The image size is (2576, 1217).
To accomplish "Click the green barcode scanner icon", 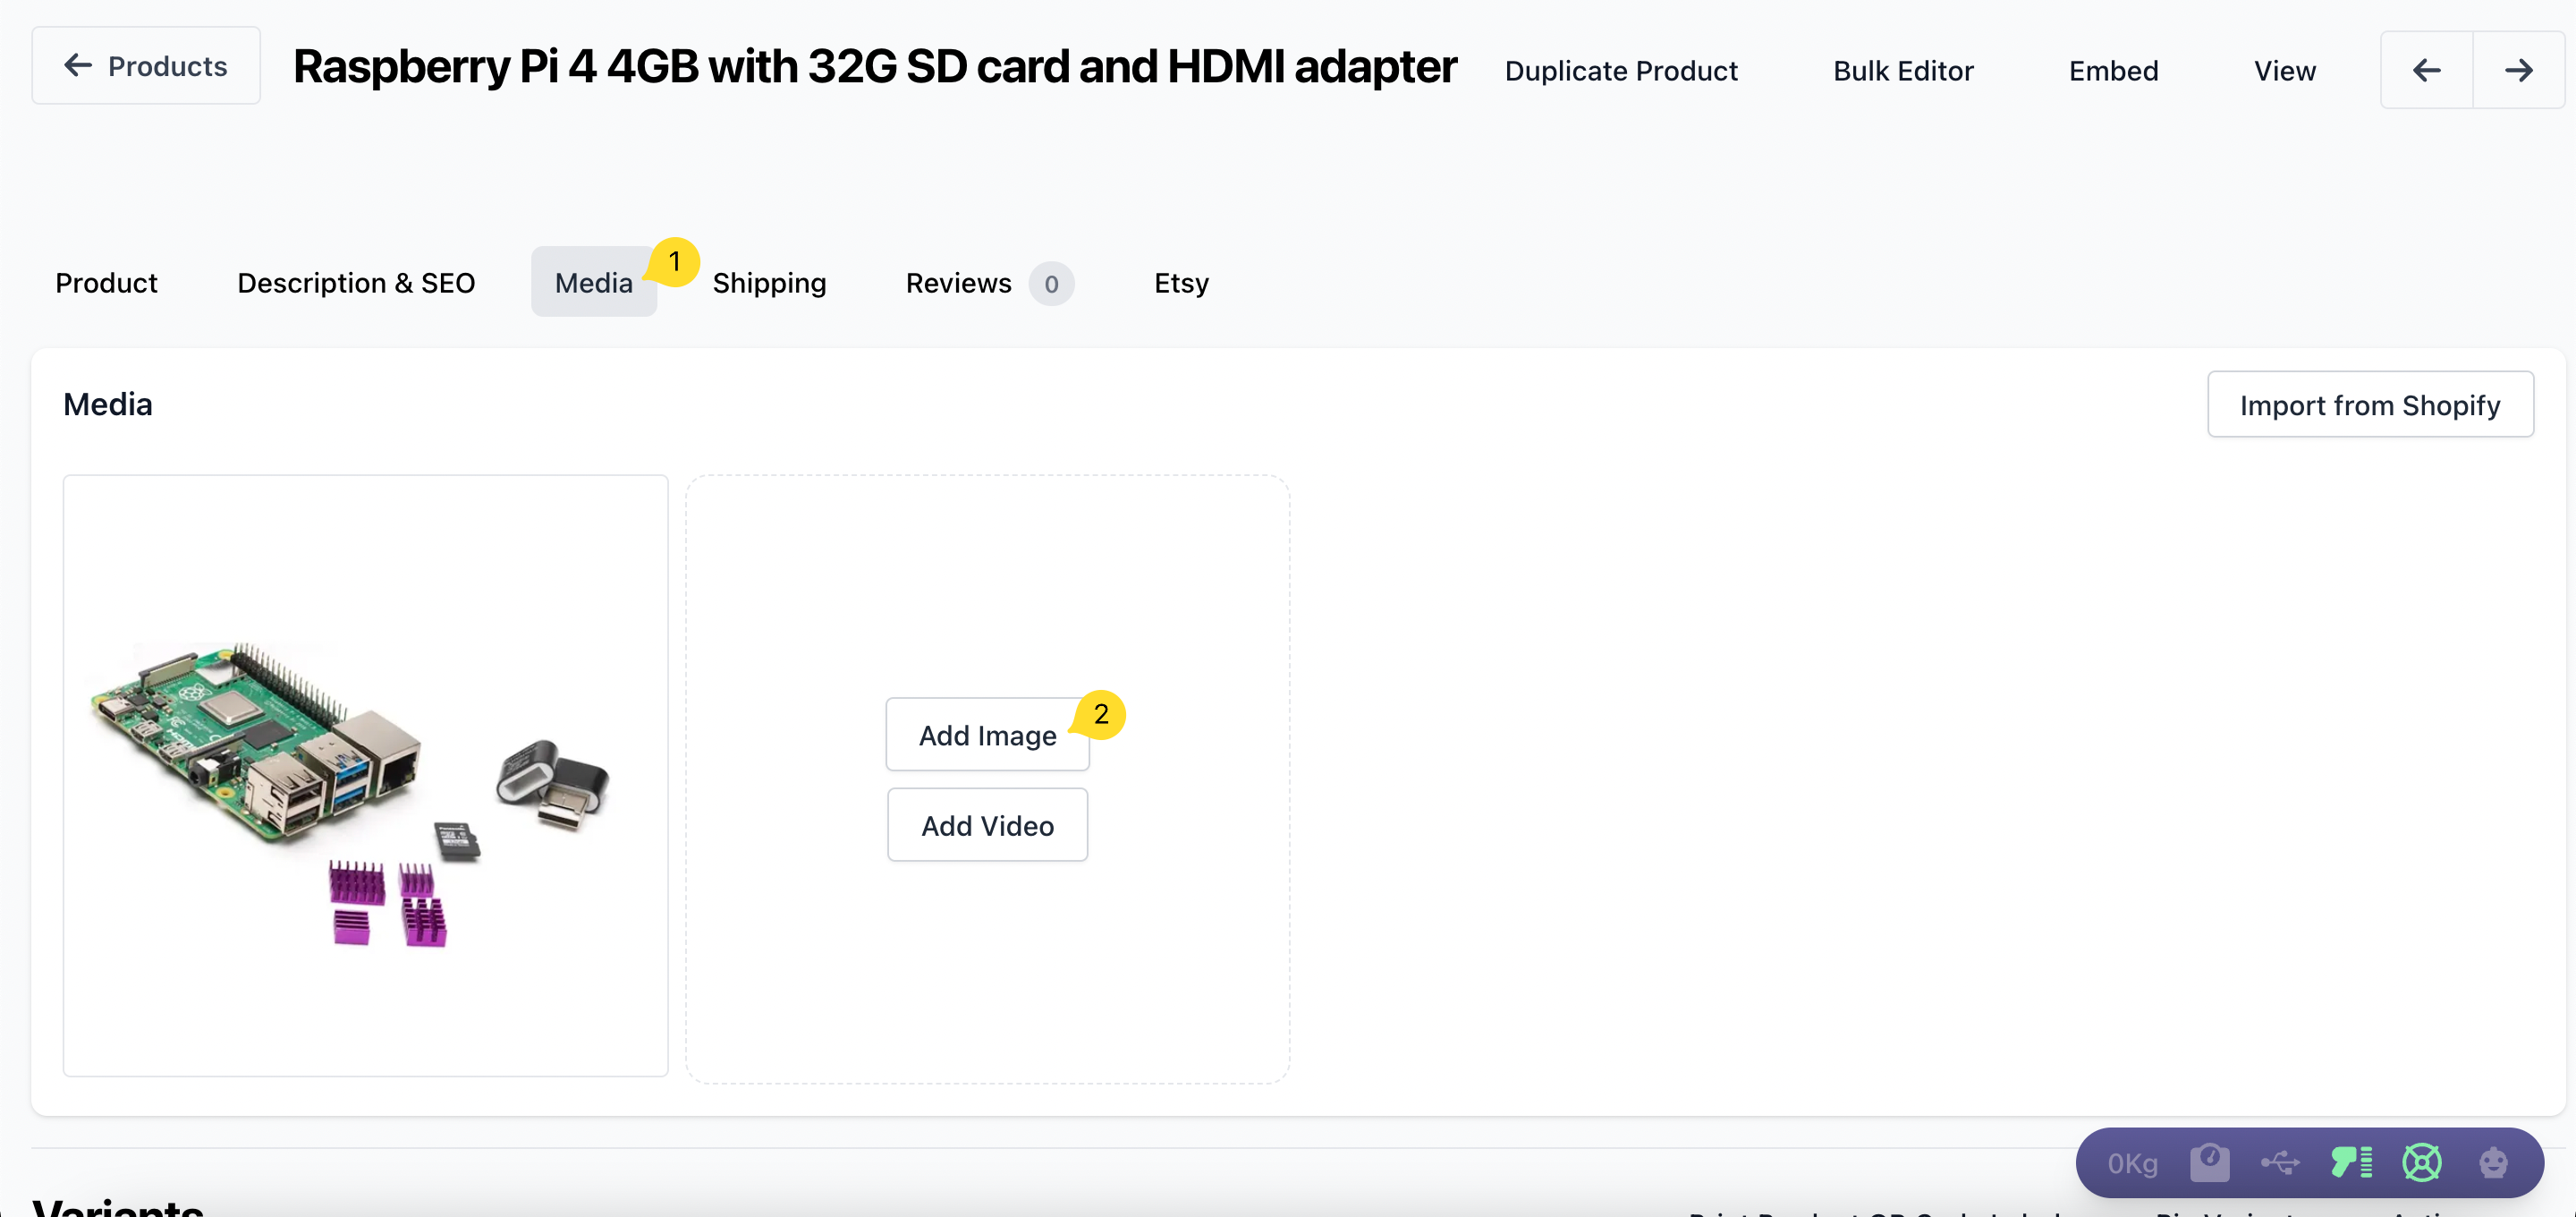I will [x=2351, y=1162].
